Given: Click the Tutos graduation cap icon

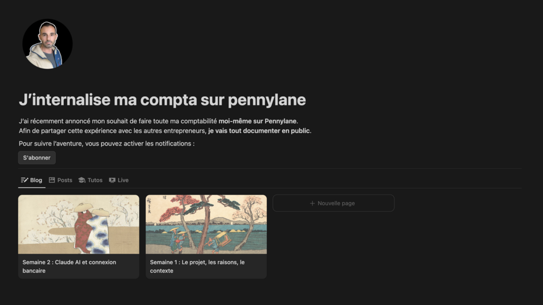Looking at the screenshot, I should tap(82, 180).
